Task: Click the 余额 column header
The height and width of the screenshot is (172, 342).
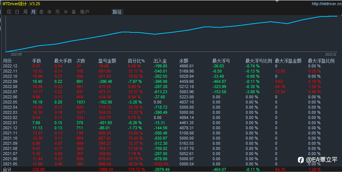Action: coord(184,61)
